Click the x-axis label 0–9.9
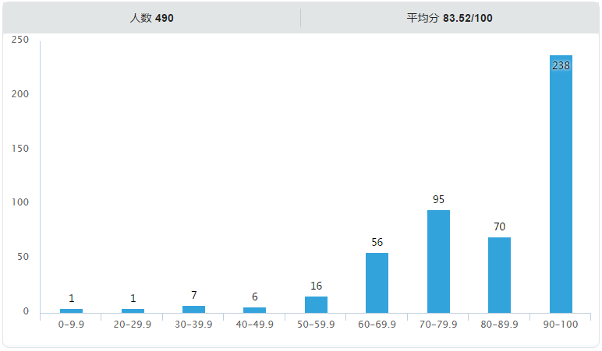This screenshot has height=351, width=602. point(72,324)
